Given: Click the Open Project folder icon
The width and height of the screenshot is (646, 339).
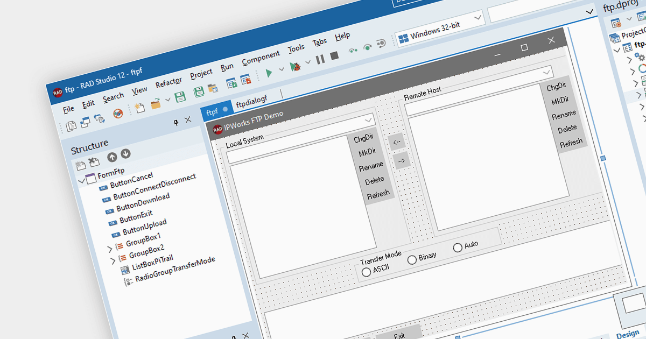Looking at the screenshot, I should pos(213,88).
